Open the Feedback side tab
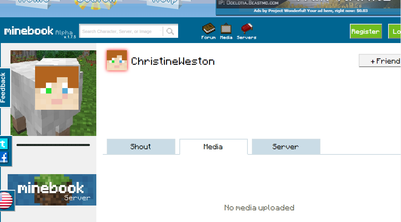This screenshot has width=401, height=222. click(x=4, y=88)
